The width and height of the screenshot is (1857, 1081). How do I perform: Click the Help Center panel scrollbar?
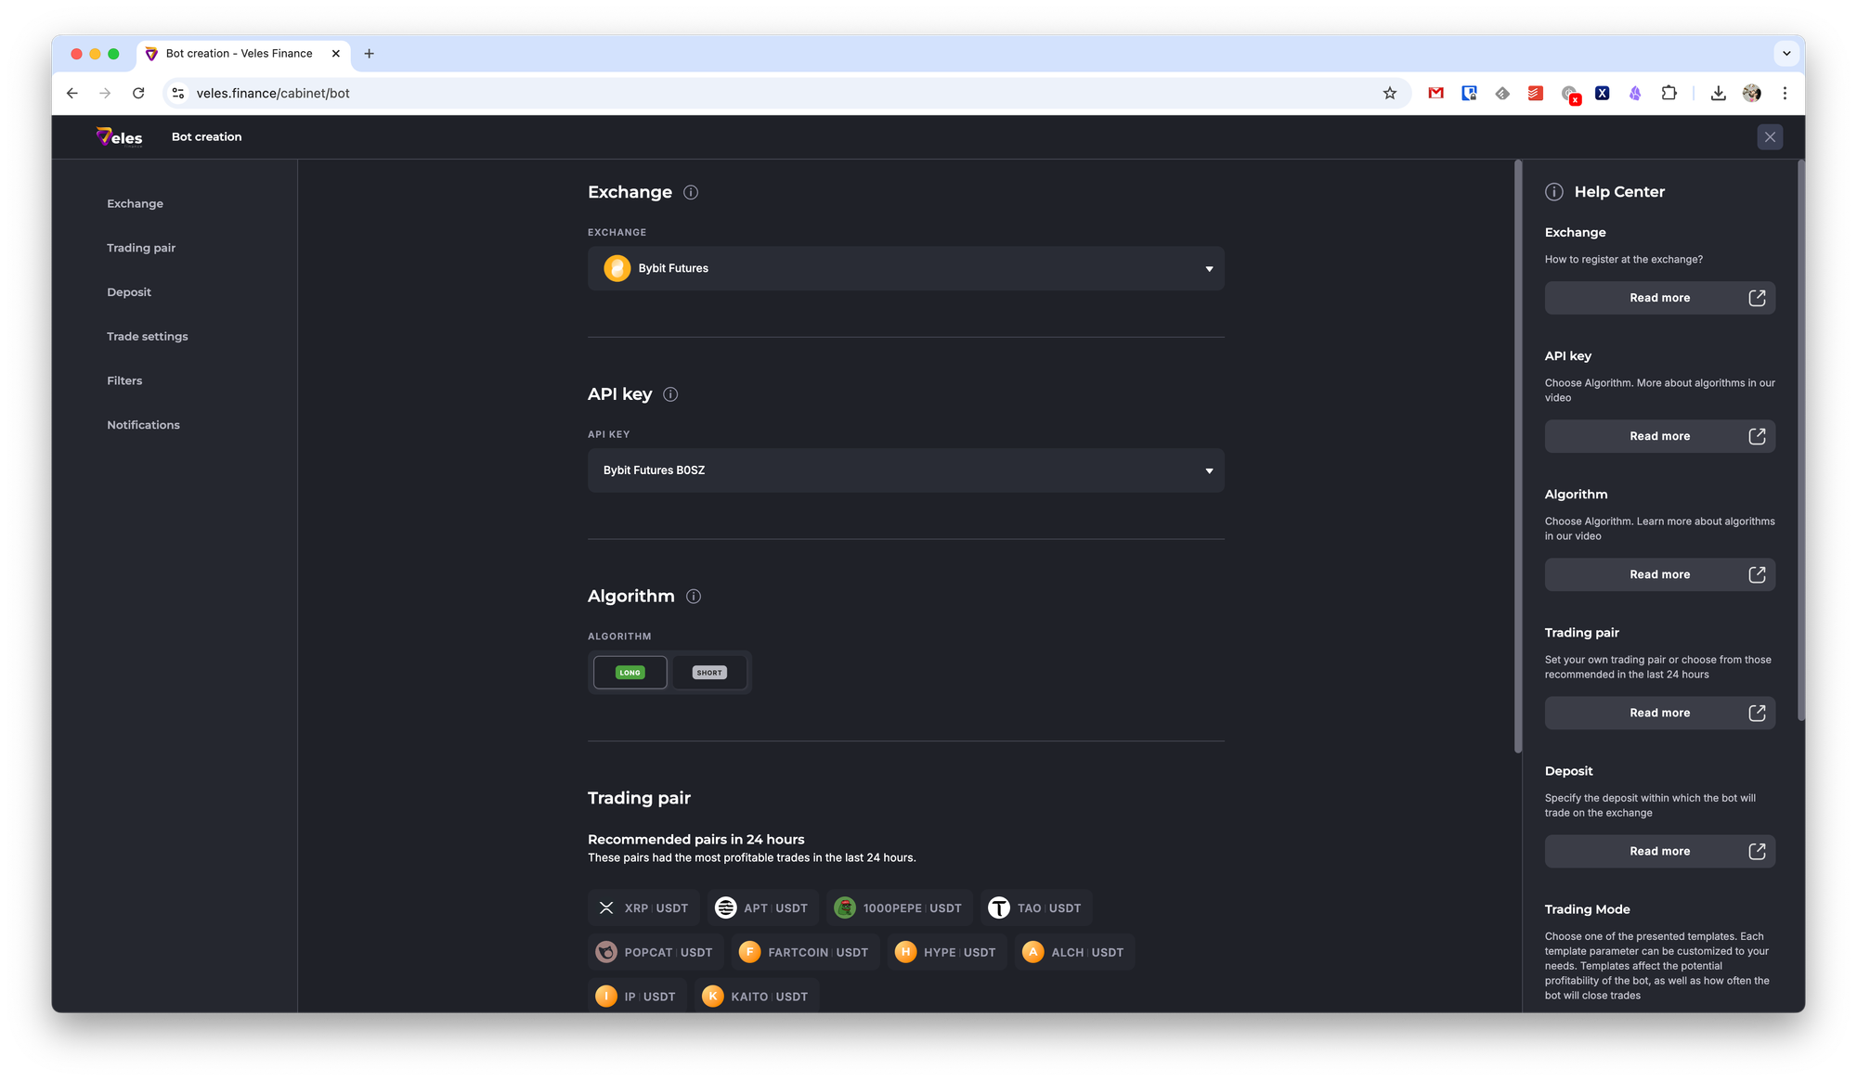click(1801, 441)
